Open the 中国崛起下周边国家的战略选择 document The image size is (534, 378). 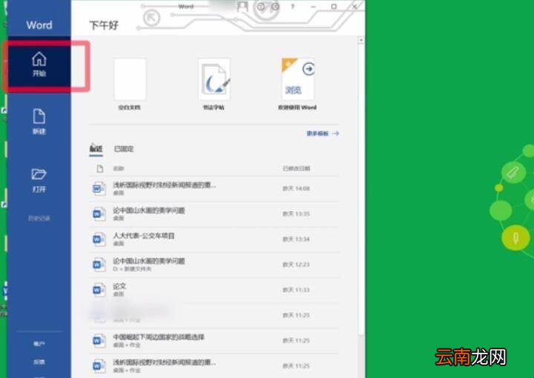click(214, 341)
